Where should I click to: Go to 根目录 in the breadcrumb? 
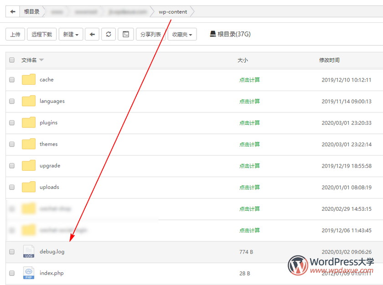(x=32, y=12)
